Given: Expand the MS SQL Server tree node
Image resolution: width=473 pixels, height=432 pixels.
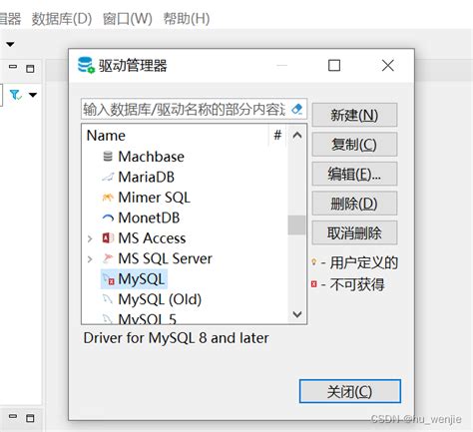Looking at the screenshot, I should point(90,258).
